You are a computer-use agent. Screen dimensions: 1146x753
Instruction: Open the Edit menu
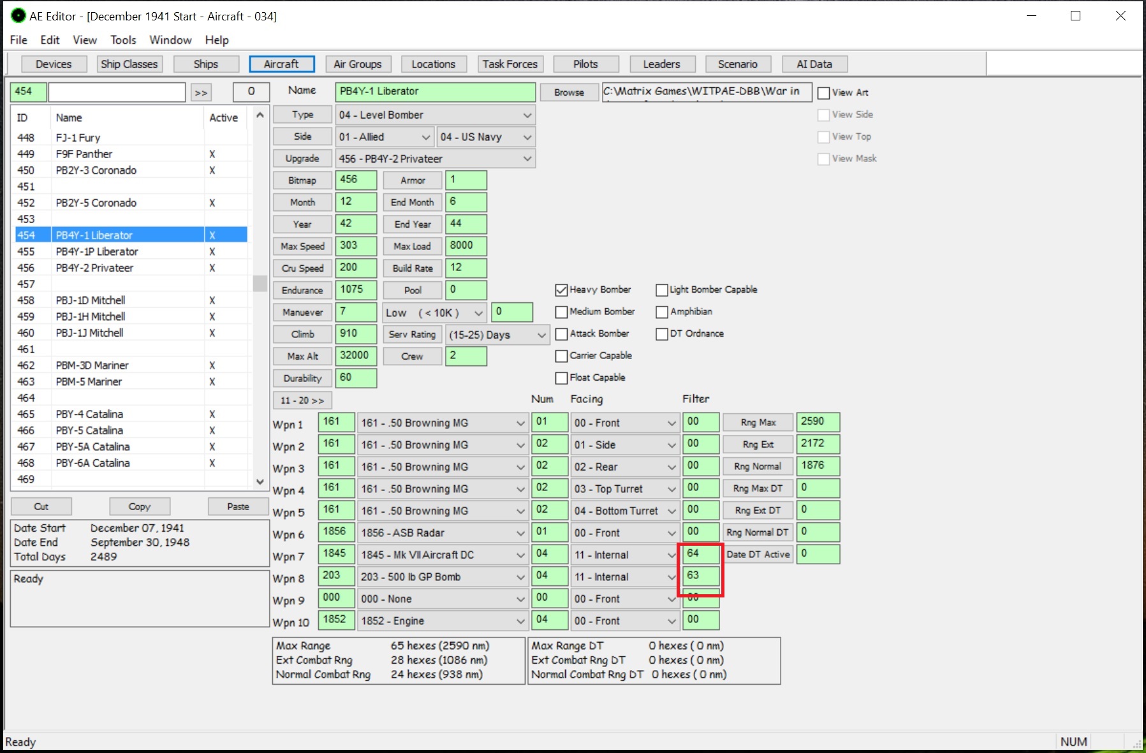50,40
